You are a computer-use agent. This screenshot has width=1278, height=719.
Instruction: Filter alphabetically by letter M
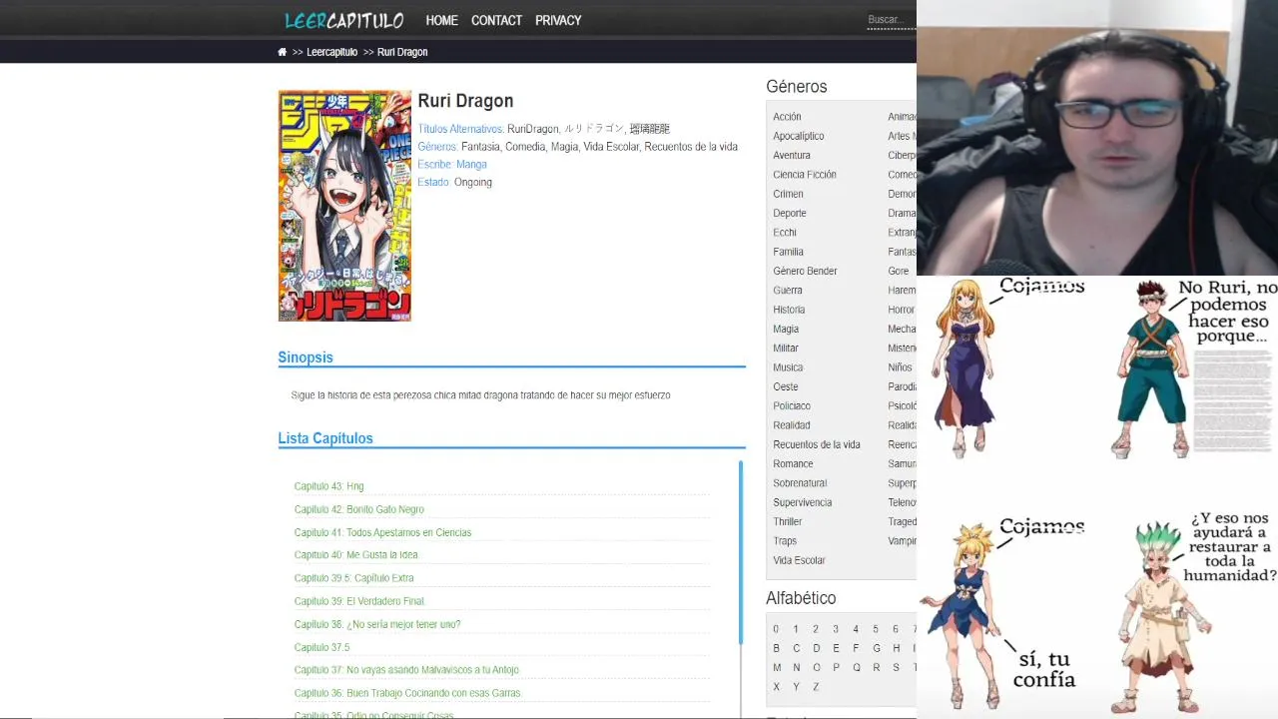(x=776, y=668)
